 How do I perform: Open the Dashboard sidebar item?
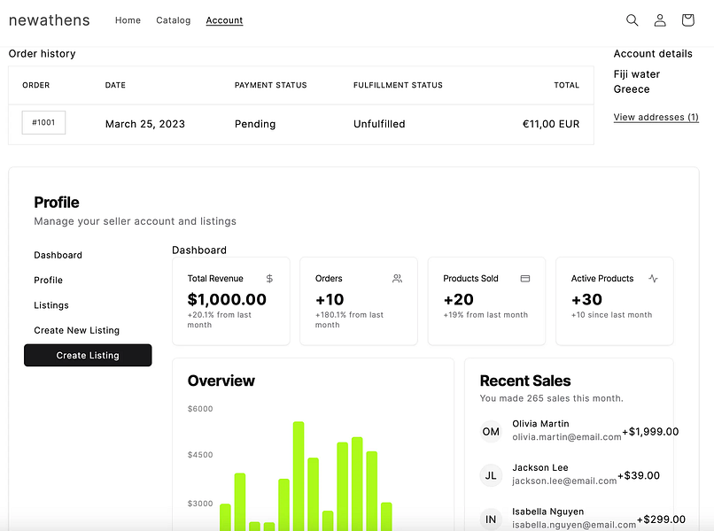[58, 255]
